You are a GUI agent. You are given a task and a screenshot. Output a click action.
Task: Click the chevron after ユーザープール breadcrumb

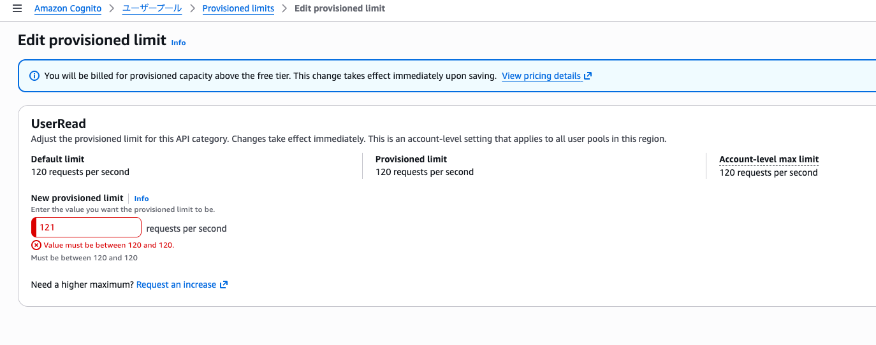click(x=192, y=8)
